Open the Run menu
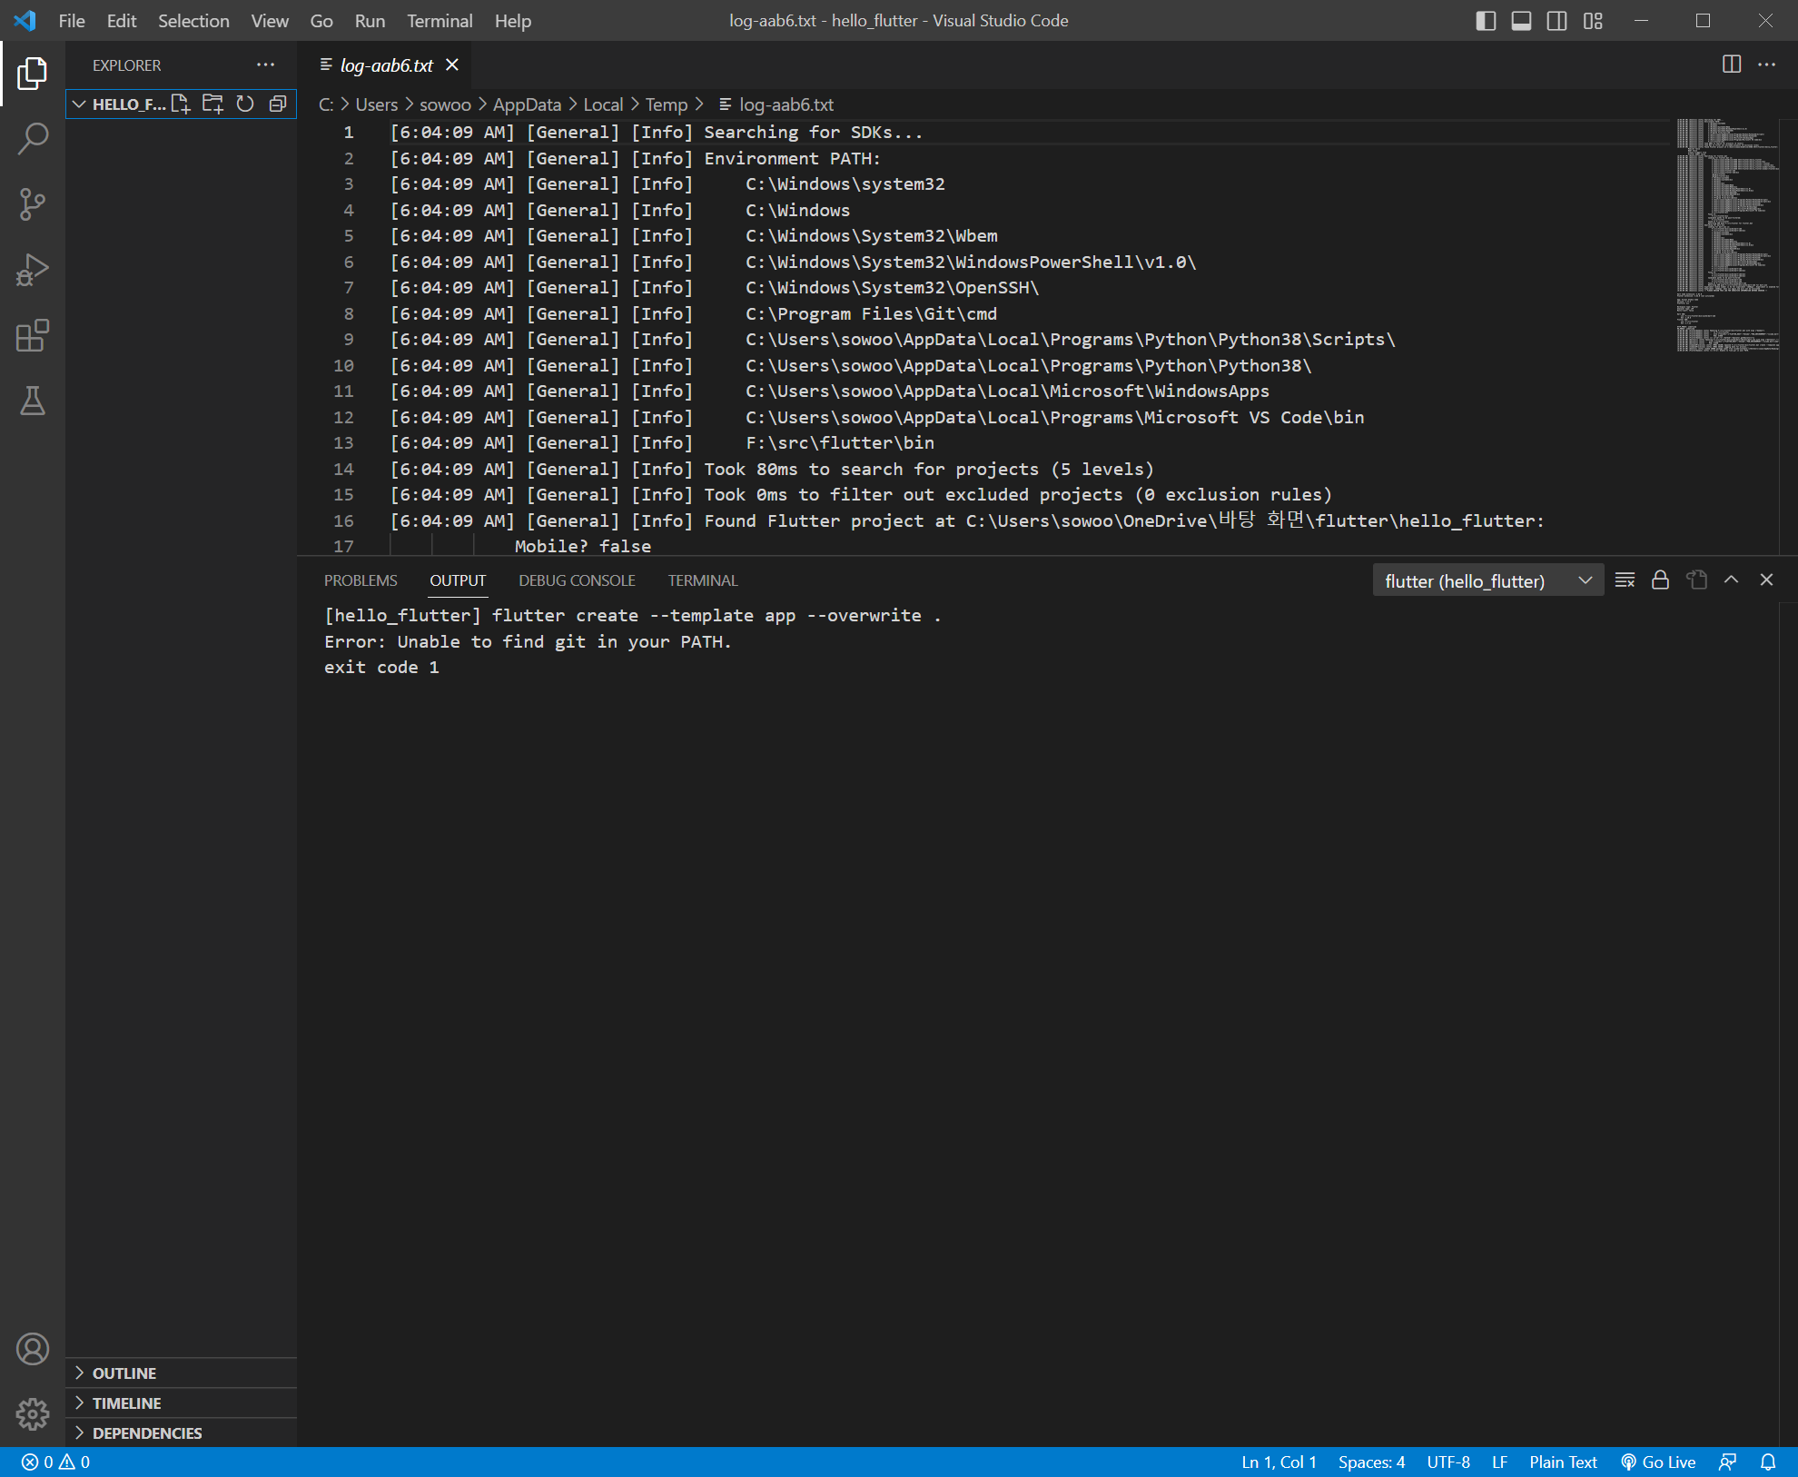Image resolution: width=1798 pixels, height=1477 pixels. 370,20
